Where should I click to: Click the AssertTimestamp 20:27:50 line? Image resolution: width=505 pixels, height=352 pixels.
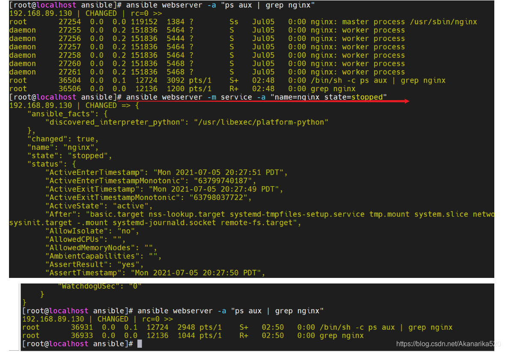pyautogui.click(x=155, y=273)
